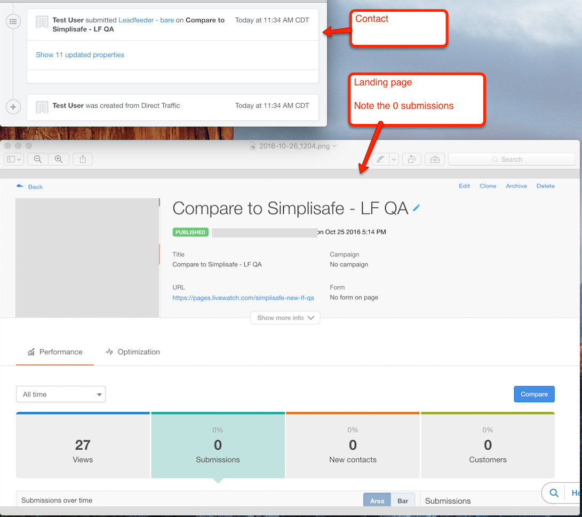Click the magnifier icon beside the Submissions chart
582x517 pixels.
point(553,493)
